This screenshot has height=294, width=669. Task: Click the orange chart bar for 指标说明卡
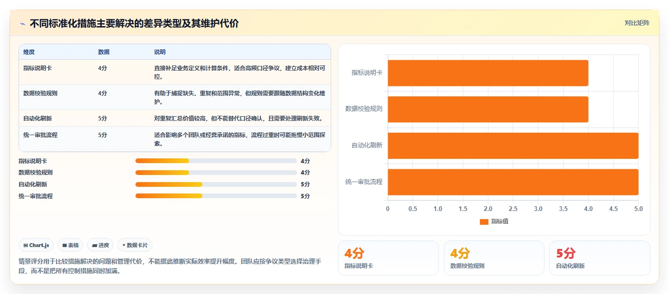click(x=488, y=73)
